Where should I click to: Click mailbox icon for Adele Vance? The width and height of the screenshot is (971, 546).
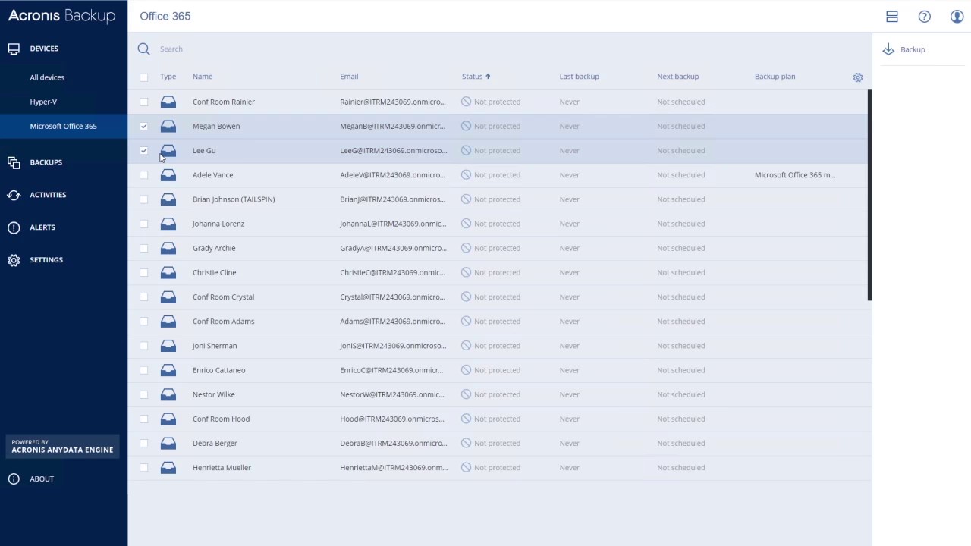[x=168, y=174]
